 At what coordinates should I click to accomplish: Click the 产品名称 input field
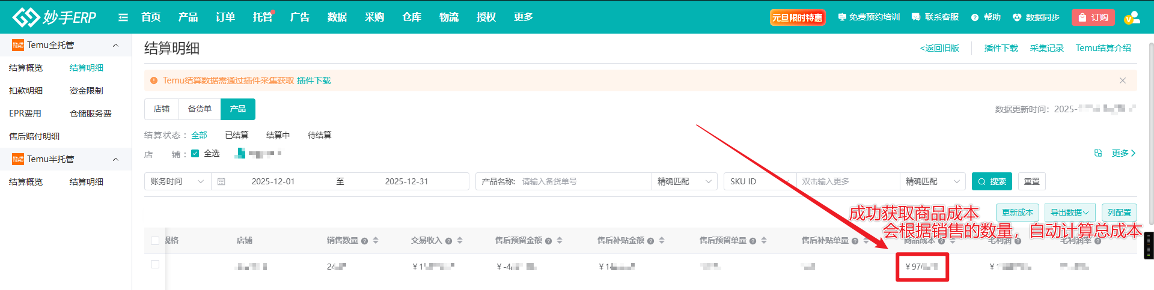[583, 181]
